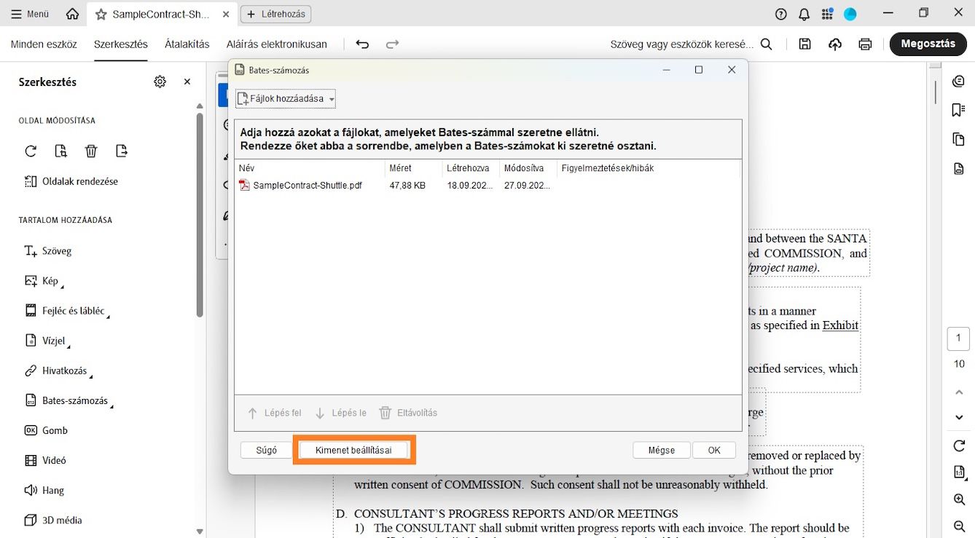The width and height of the screenshot is (975, 538).
Task: Close the Szerkesztés side panel
Action: [187, 82]
